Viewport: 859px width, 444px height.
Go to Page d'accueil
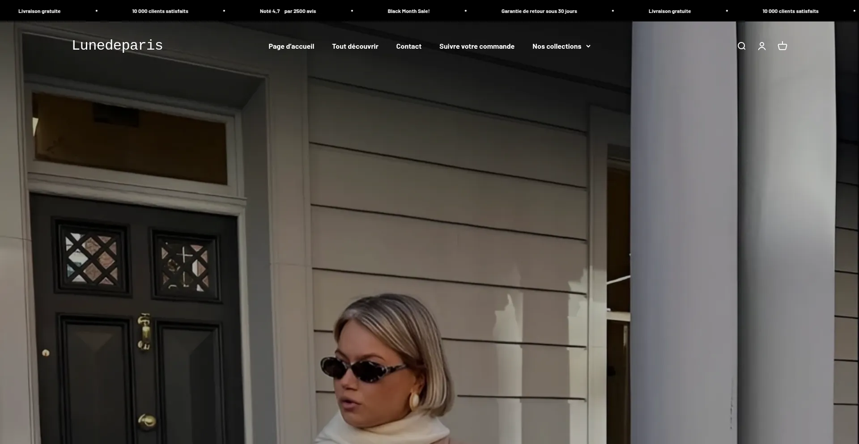point(291,47)
